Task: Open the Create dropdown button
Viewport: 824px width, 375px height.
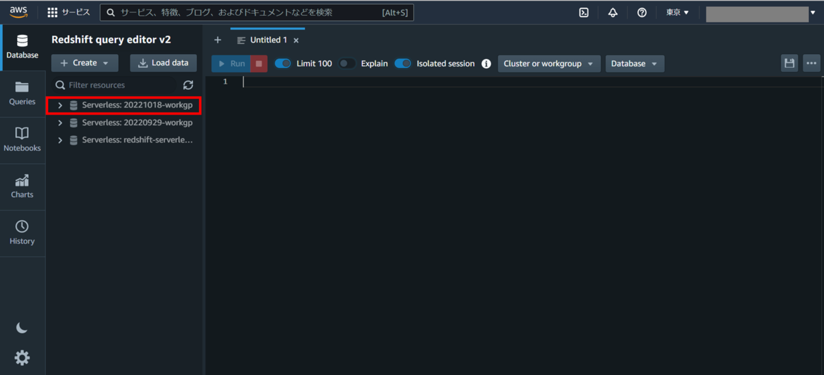Action: [x=85, y=63]
